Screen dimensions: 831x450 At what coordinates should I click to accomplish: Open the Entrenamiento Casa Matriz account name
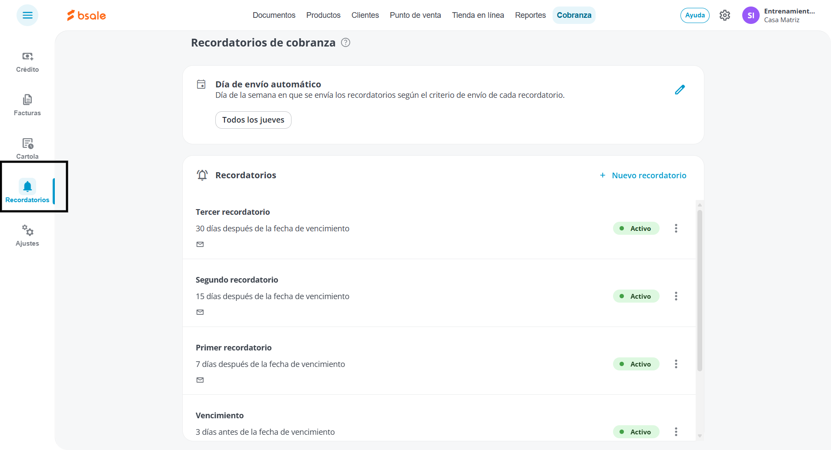789,15
